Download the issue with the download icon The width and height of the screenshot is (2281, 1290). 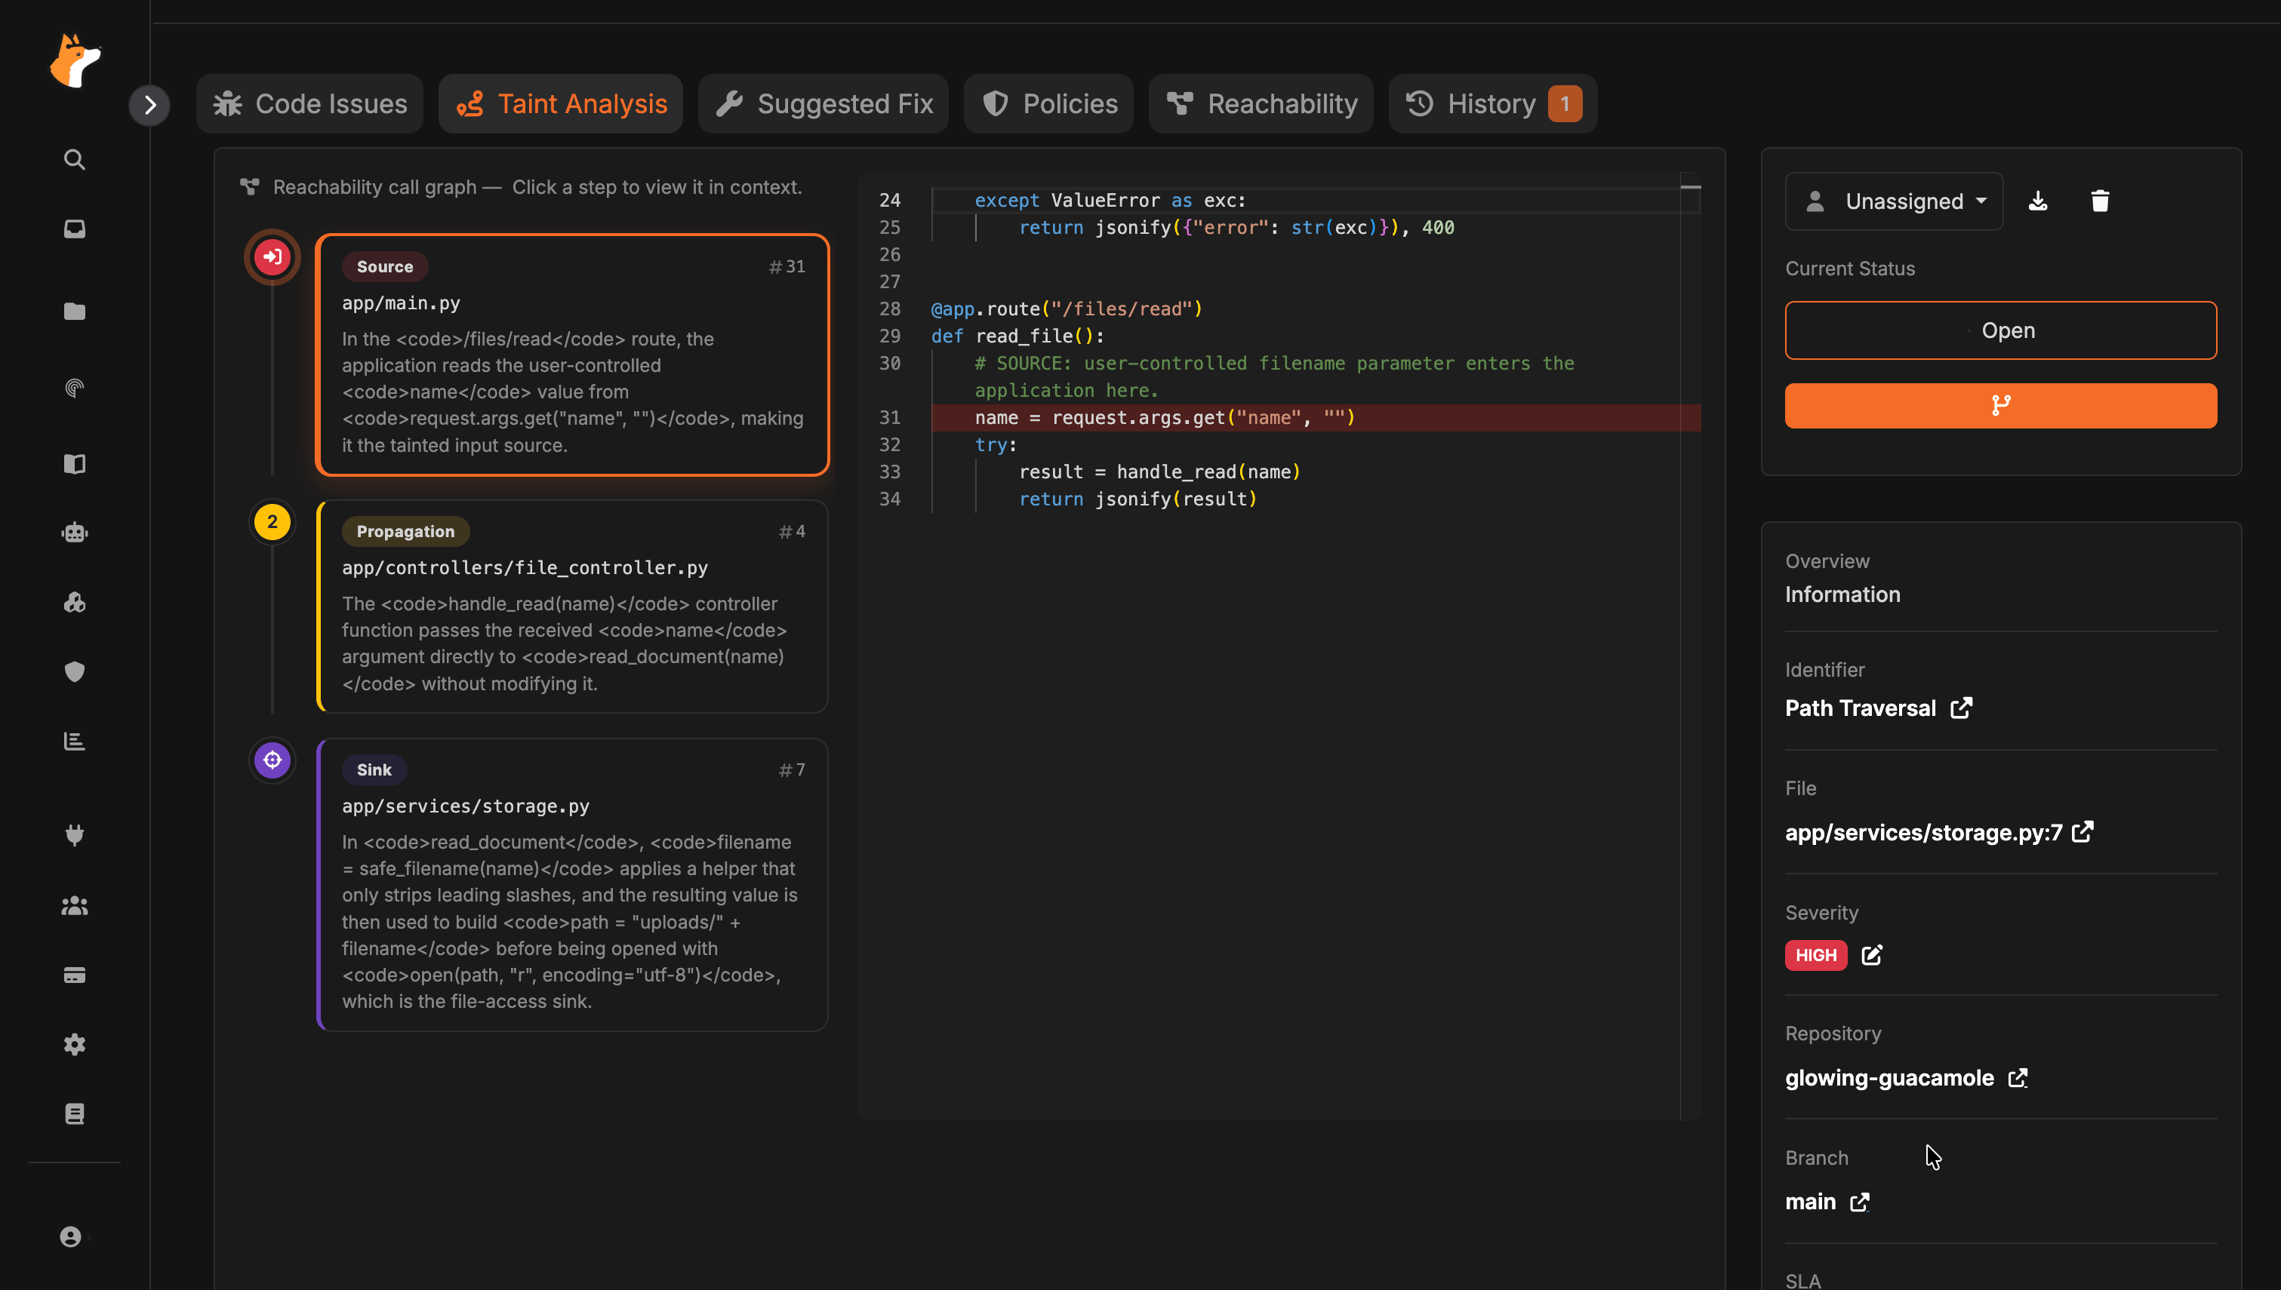2037,201
